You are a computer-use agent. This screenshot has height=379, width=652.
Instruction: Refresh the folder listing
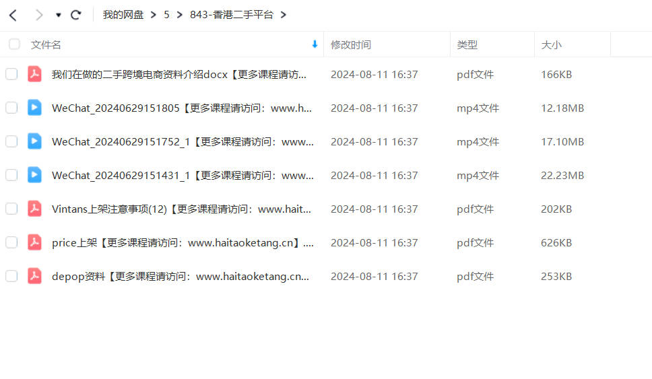[x=75, y=15]
